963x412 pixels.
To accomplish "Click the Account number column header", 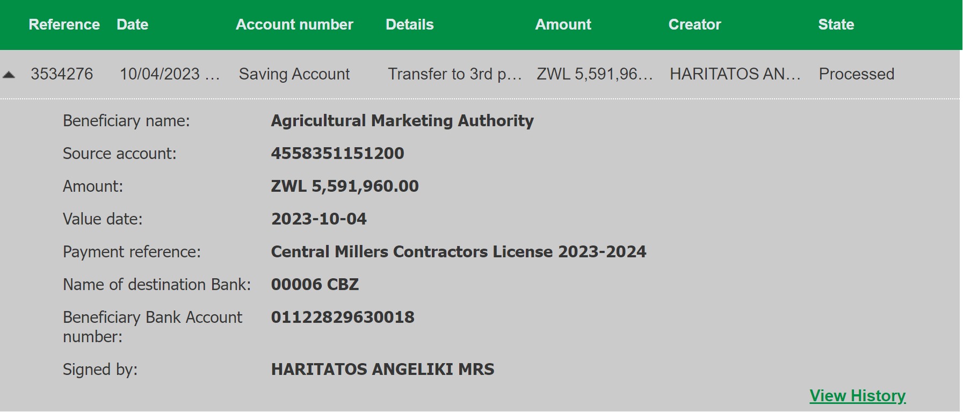I will 294,25.
